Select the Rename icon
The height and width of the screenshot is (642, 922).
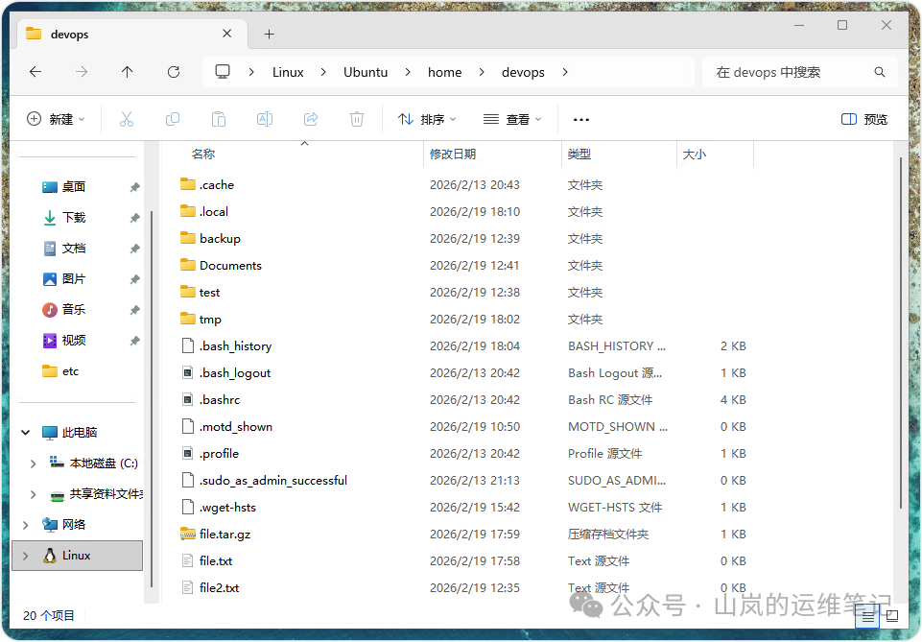(x=264, y=119)
